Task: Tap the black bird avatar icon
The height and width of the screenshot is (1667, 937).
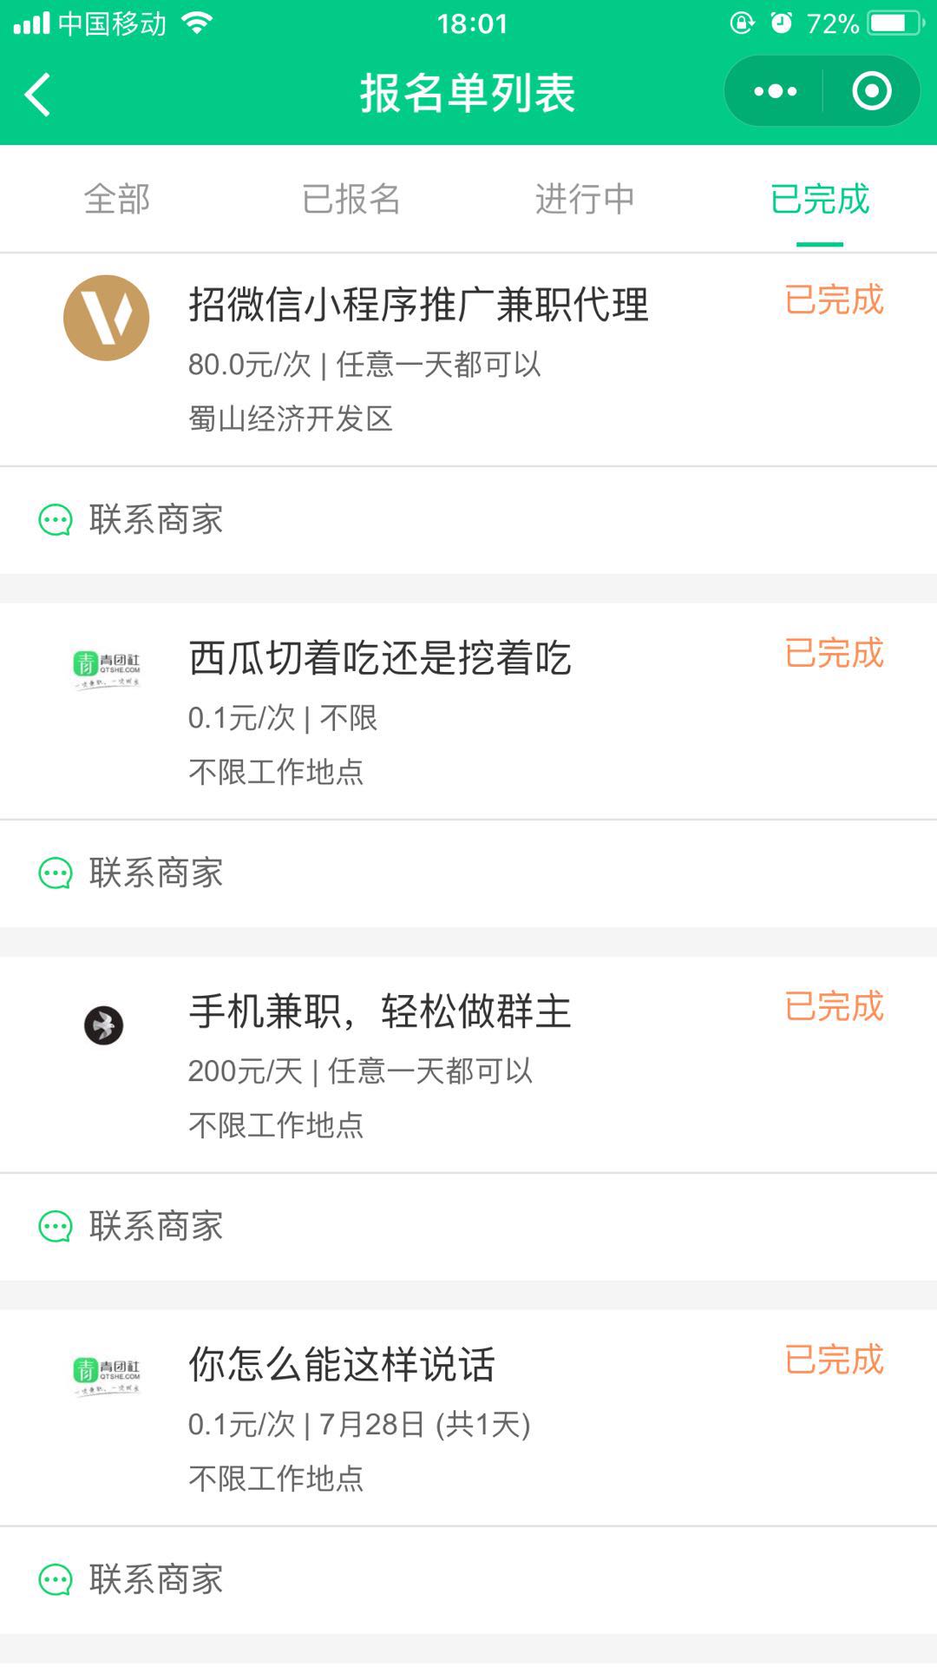Action: tap(103, 1025)
